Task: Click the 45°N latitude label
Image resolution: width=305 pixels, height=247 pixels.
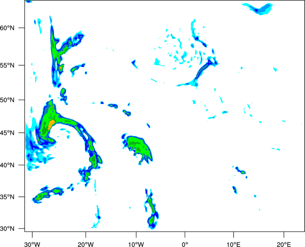Action: [7, 133]
